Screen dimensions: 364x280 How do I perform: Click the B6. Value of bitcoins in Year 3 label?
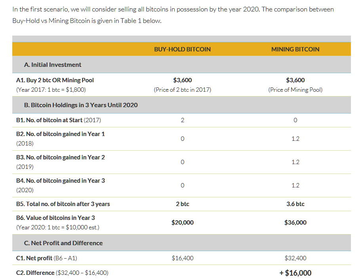point(55,218)
